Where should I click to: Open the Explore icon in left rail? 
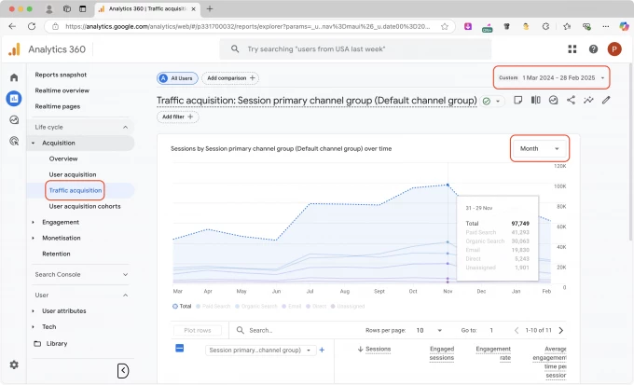(x=14, y=119)
